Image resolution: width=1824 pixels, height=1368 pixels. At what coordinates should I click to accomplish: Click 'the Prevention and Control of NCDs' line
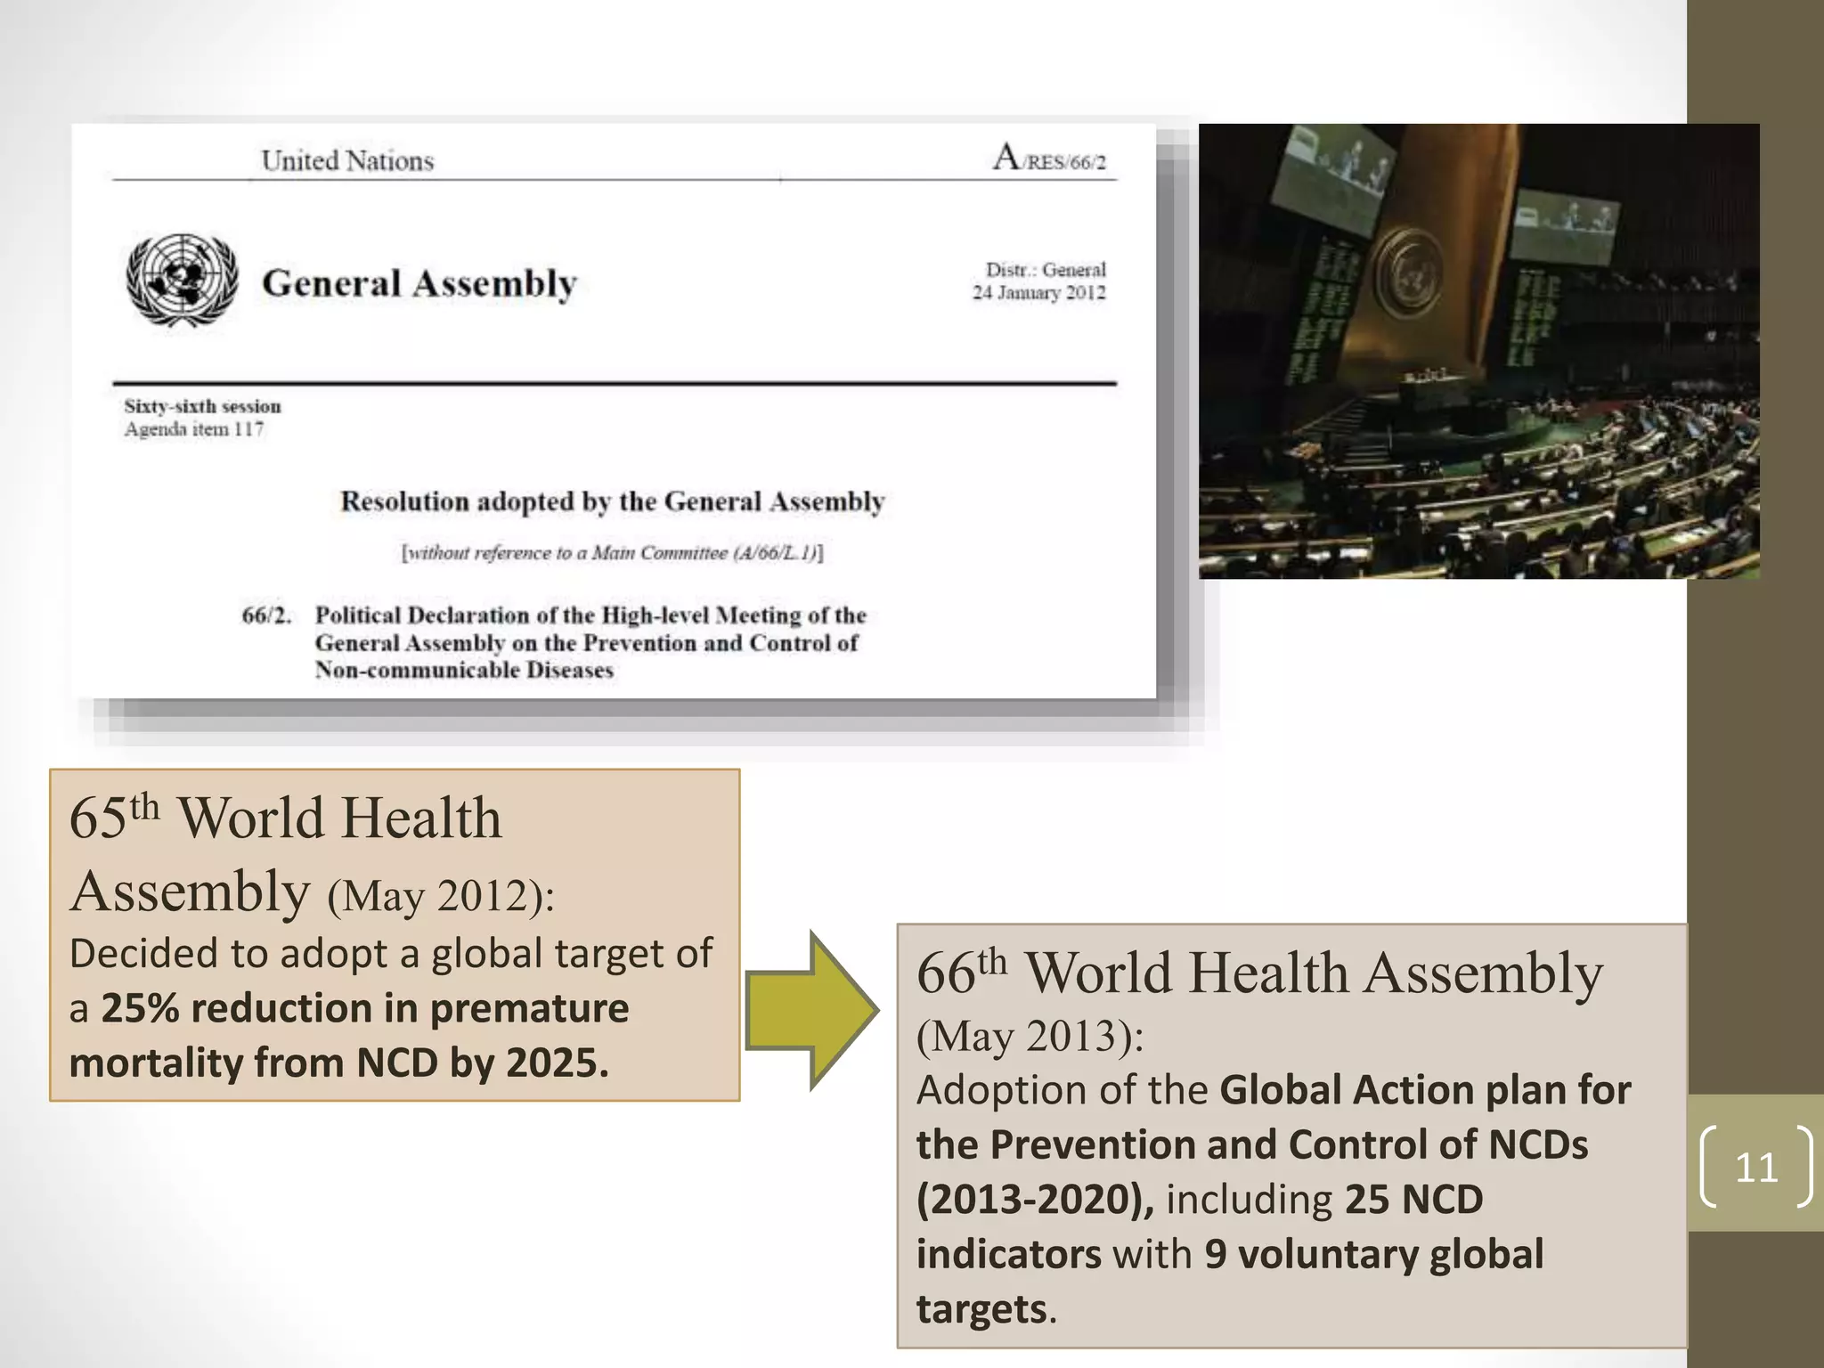[1252, 1145]
